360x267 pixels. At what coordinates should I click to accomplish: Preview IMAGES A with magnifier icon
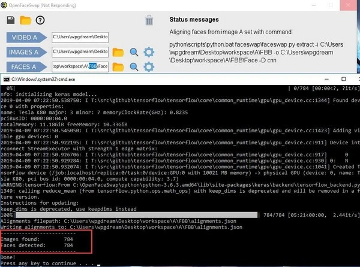tap(134, 52)
